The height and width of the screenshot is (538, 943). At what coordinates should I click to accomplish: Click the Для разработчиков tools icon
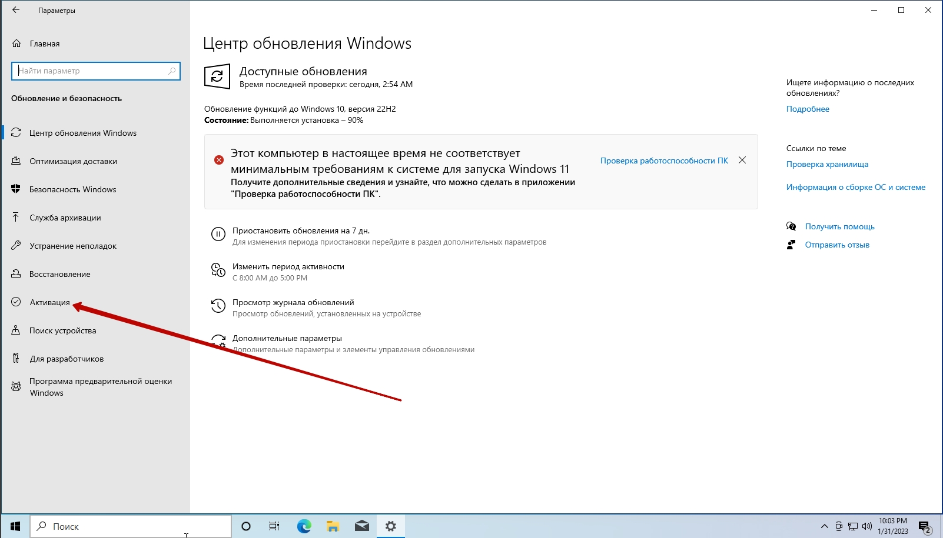[x=16, y=359]
